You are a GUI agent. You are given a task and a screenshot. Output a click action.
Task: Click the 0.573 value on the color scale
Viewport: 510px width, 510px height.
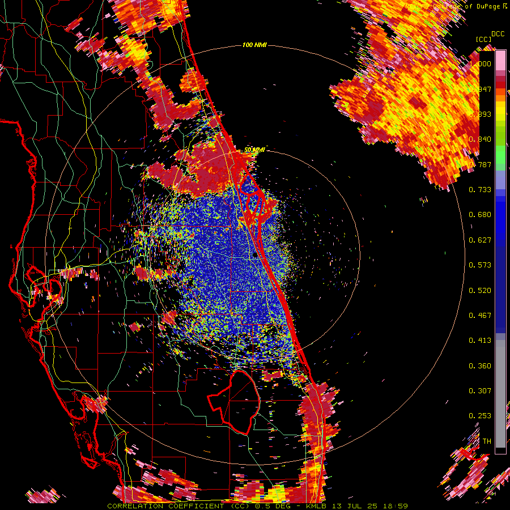point(480,265)
